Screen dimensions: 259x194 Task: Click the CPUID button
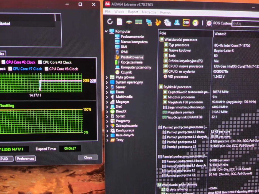click(6, 159)
